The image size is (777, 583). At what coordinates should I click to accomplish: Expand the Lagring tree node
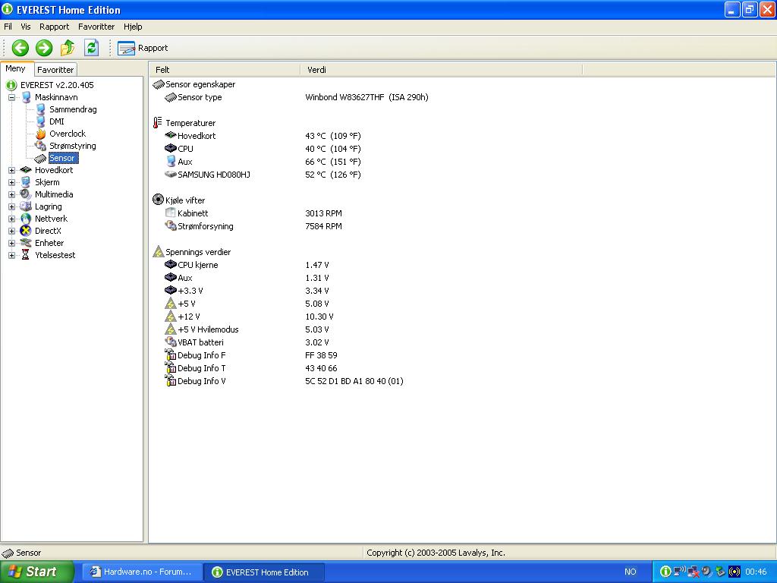click(11, 206)
